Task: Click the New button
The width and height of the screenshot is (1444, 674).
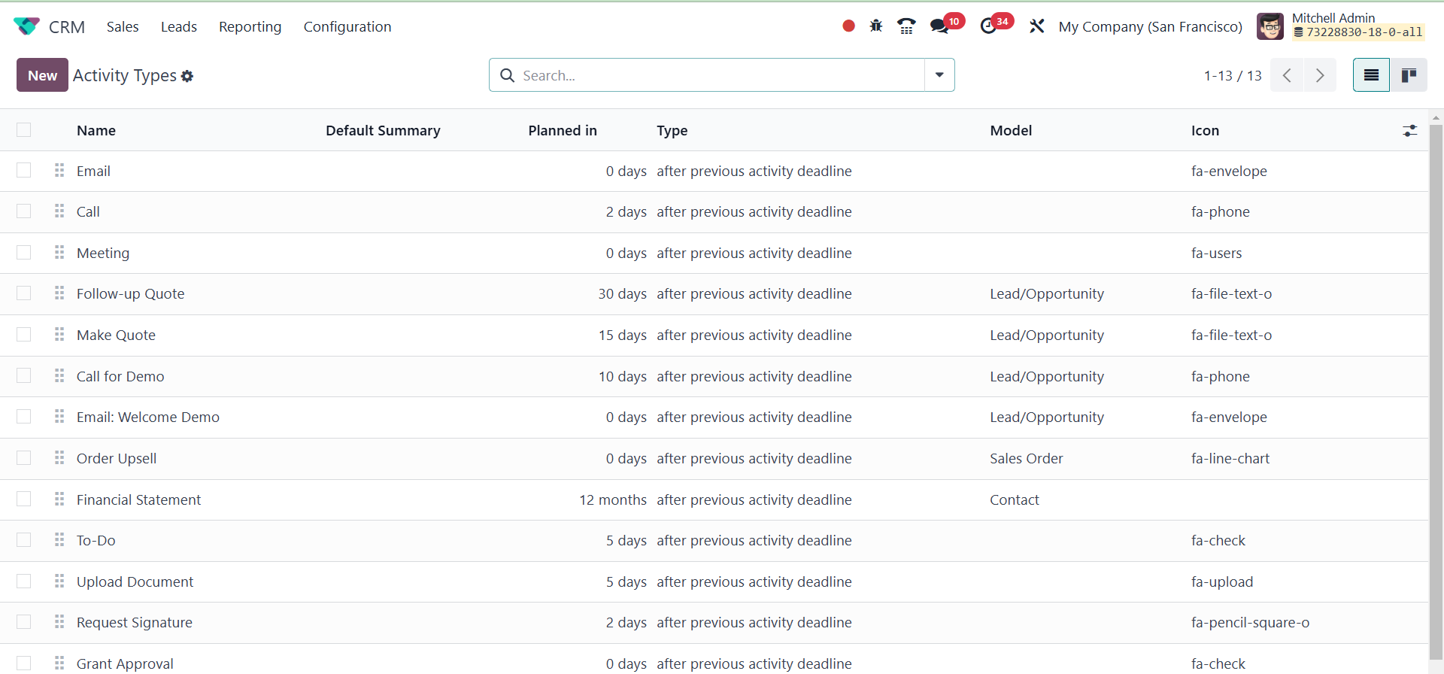Action: [42, 75]
